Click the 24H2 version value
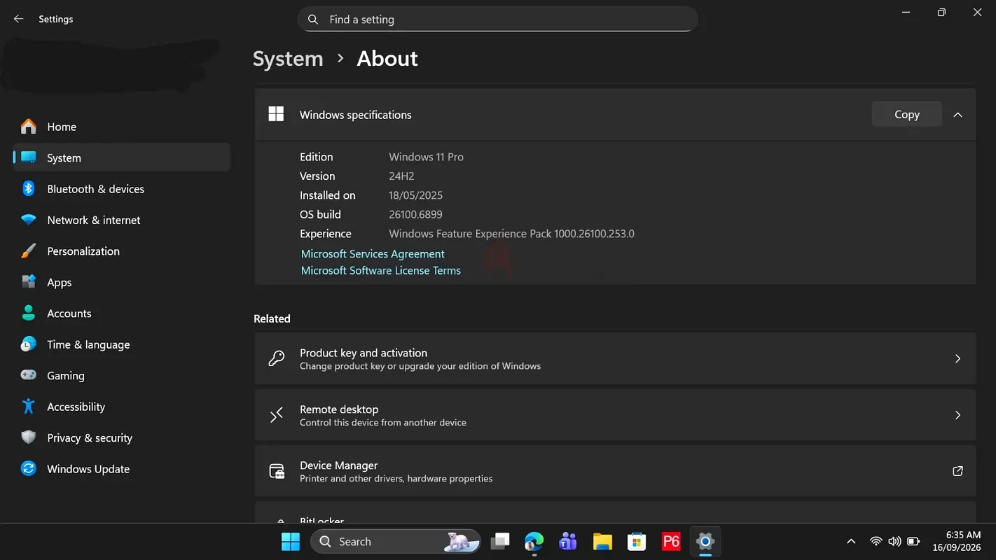The image size is (996, 560). click(x=402, y=176)
